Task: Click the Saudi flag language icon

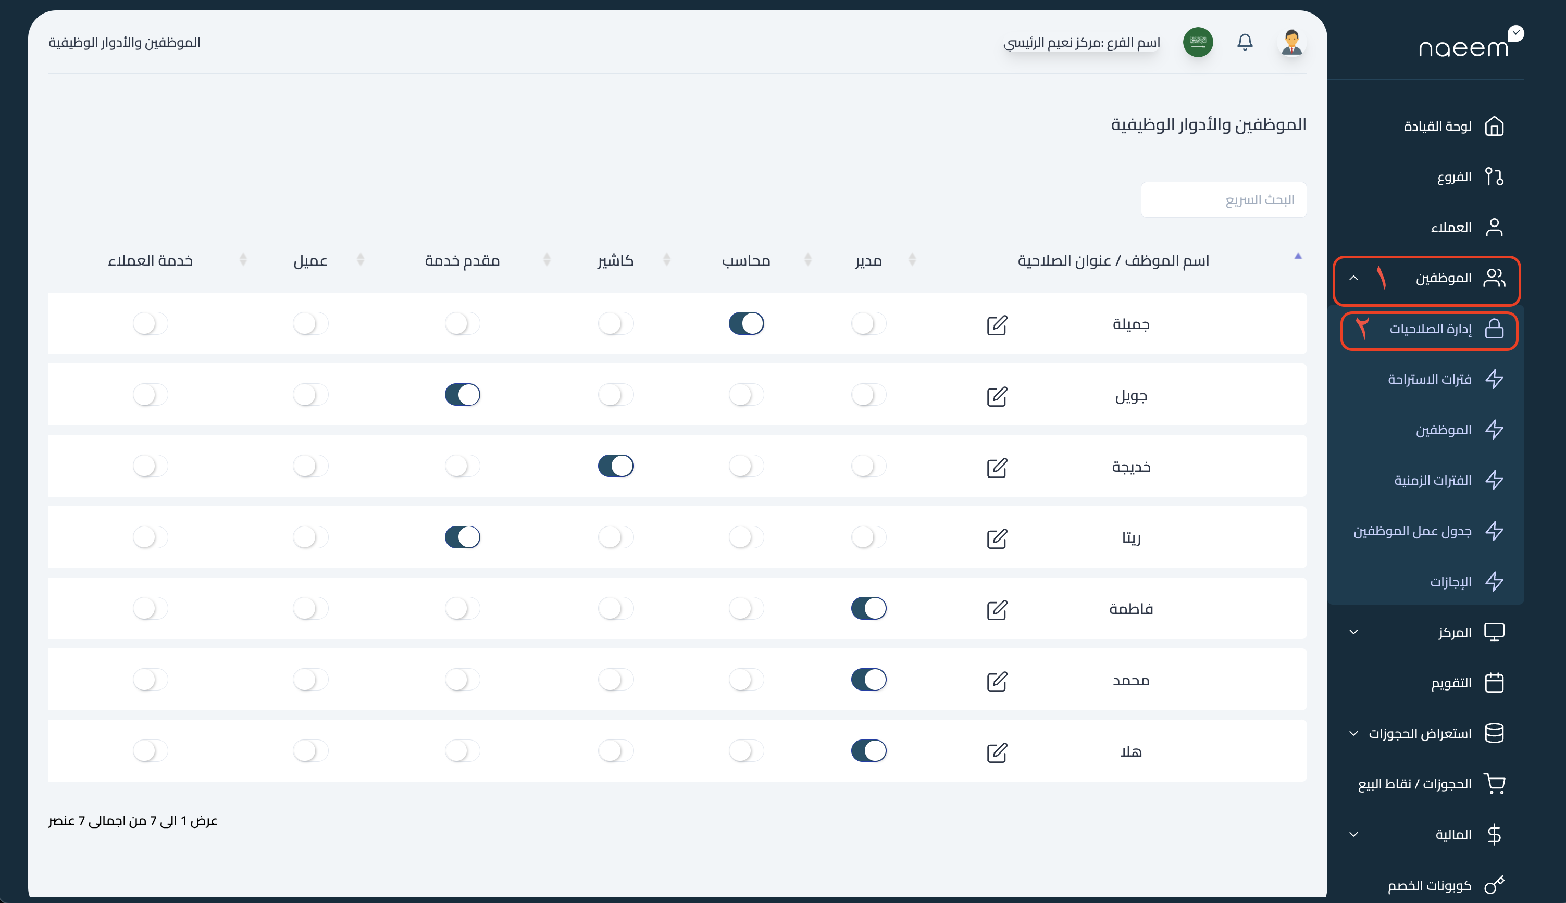Action: click(1198, 42)
